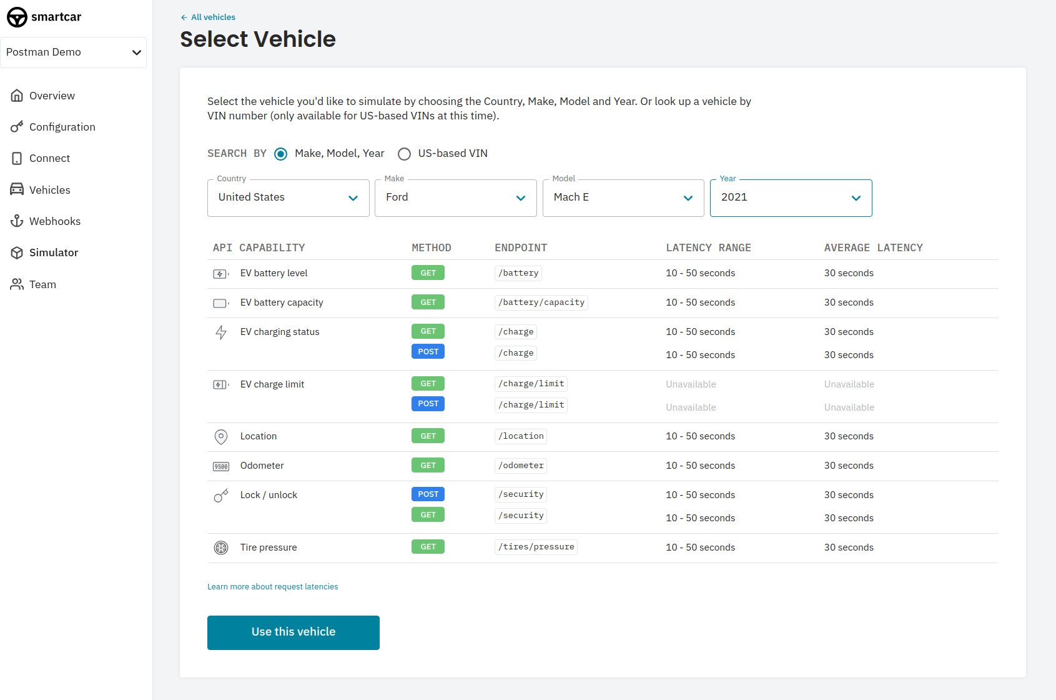Click the GET badge for /odometer

click(428, 465)
